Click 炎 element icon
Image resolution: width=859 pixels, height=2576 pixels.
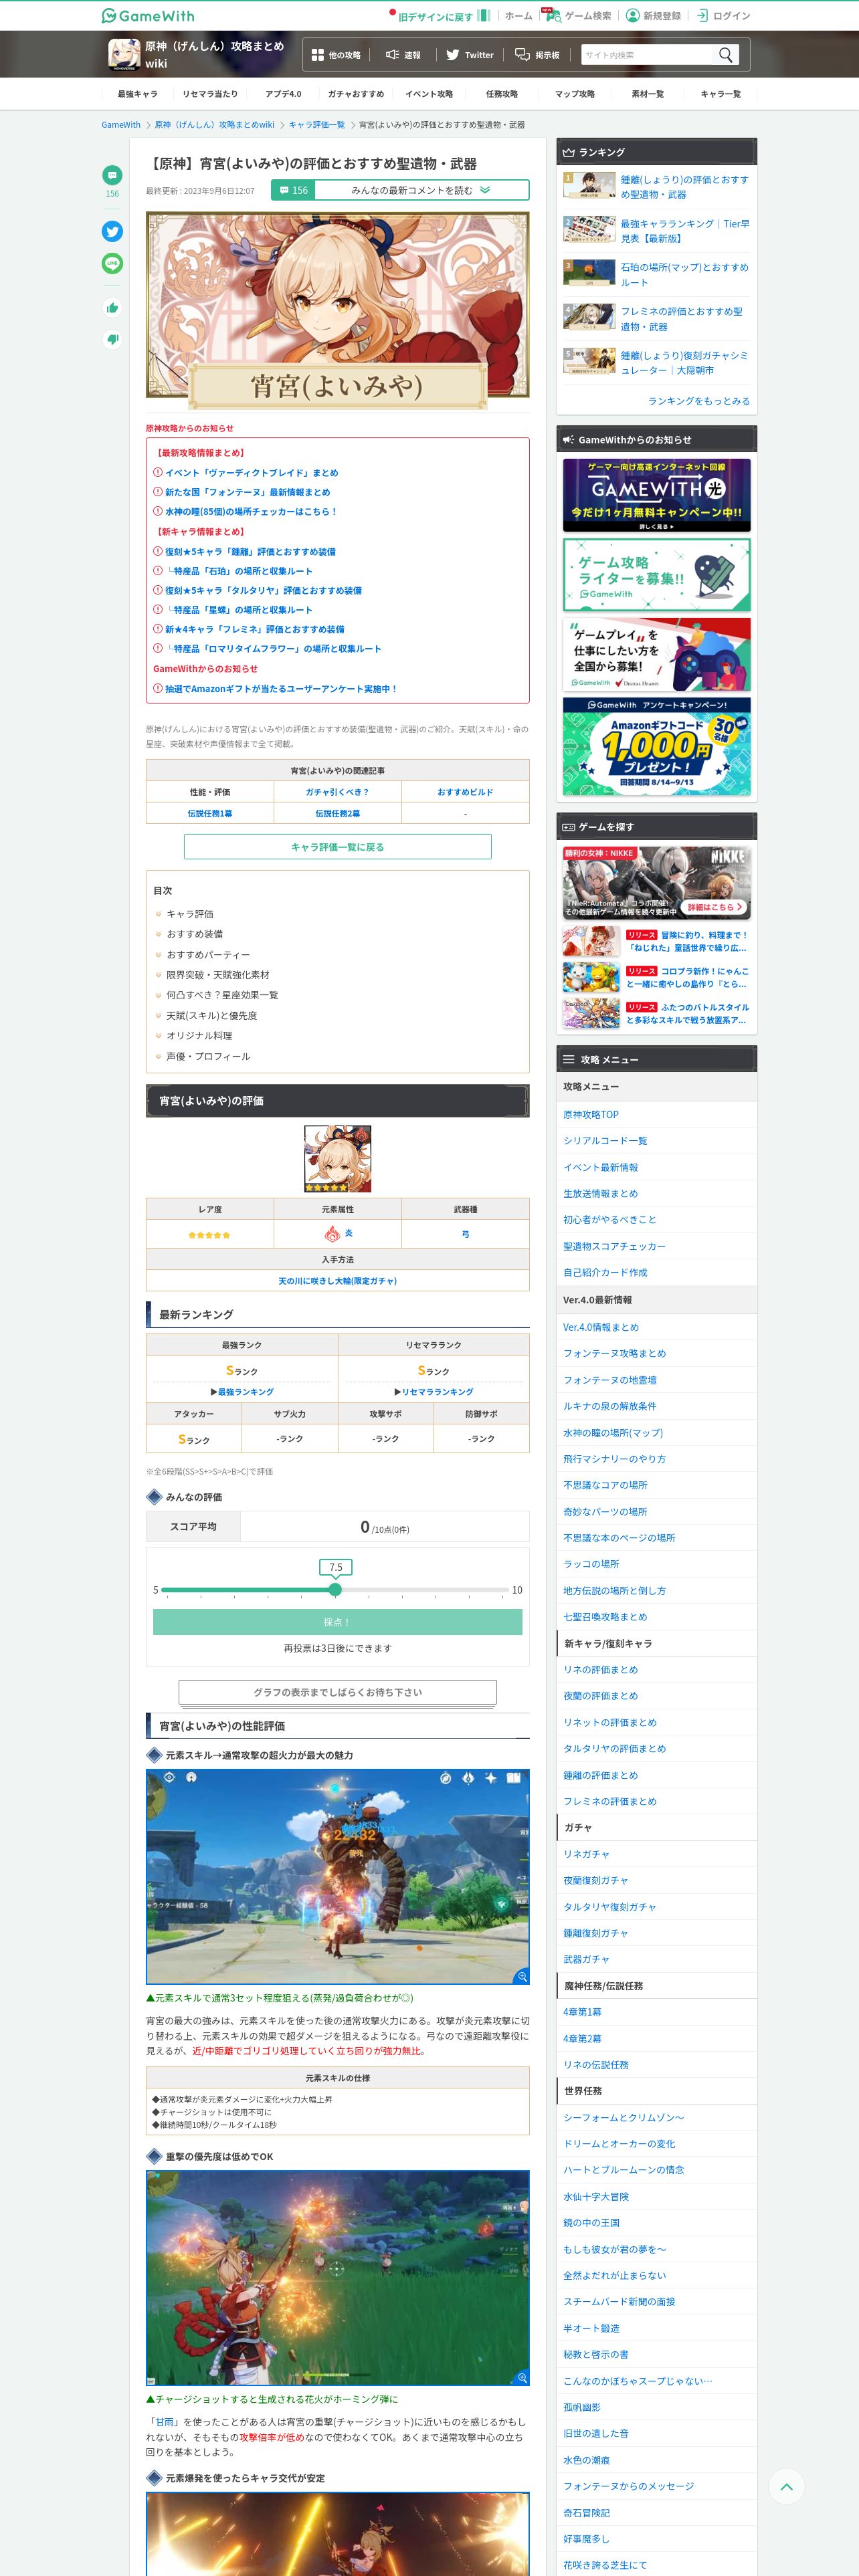[332, 1234]
